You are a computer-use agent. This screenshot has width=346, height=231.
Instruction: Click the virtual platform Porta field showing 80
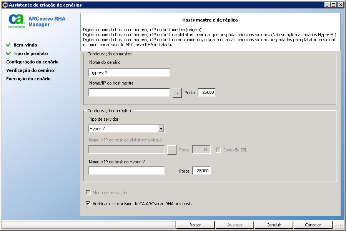click(201, 150)
